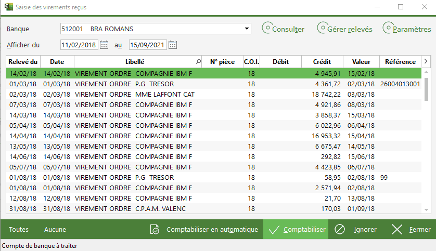Click the start date field 11/02/2018
Viewport: 436px width, 251px height.
pyautogui.click(x=79, y=45)
